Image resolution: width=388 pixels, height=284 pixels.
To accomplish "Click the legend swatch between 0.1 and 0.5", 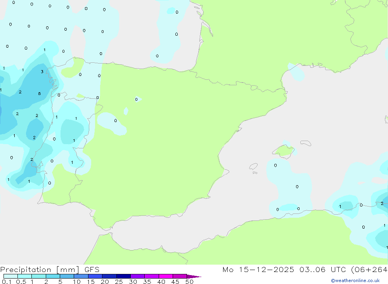I will pyautogui.click(x=10, y=276).
